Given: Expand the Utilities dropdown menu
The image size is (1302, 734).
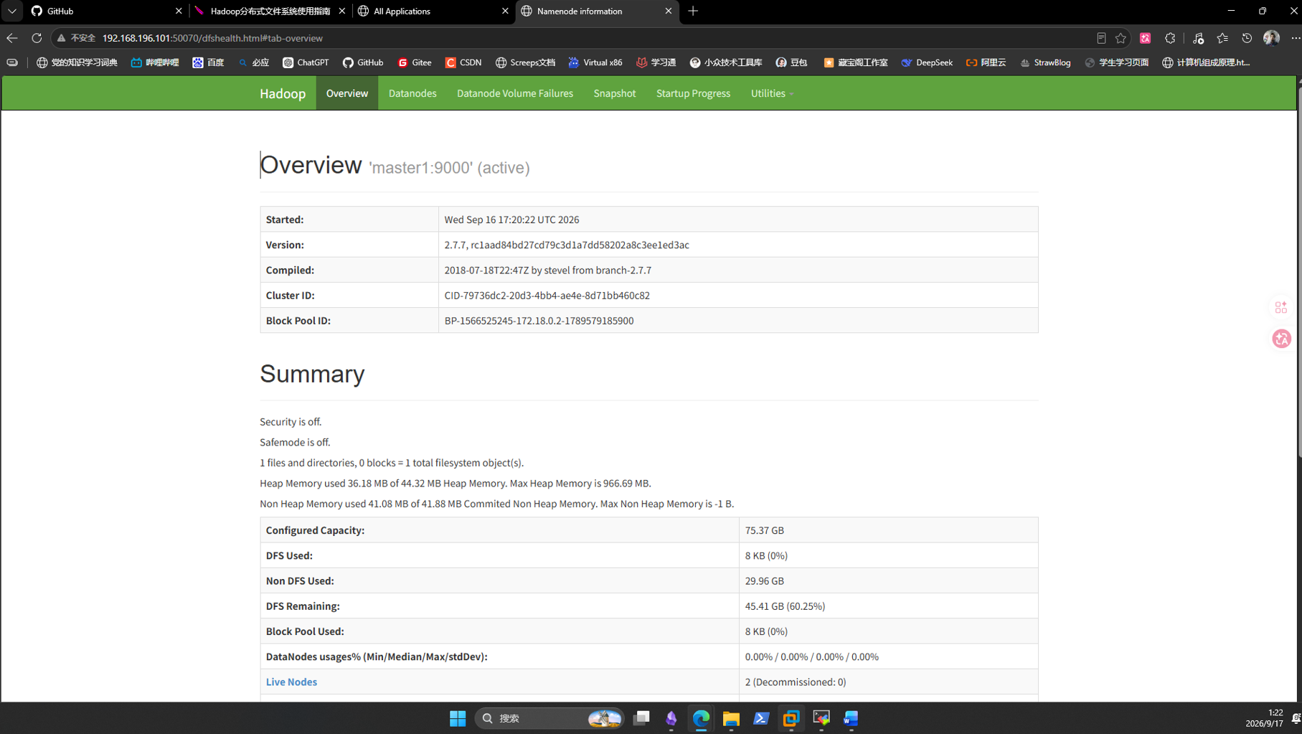Looking at the screenshot, I should [772, 93].
